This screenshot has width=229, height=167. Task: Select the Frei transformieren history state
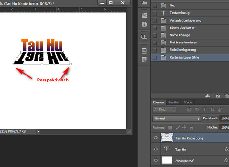click(x=190, y=43)
